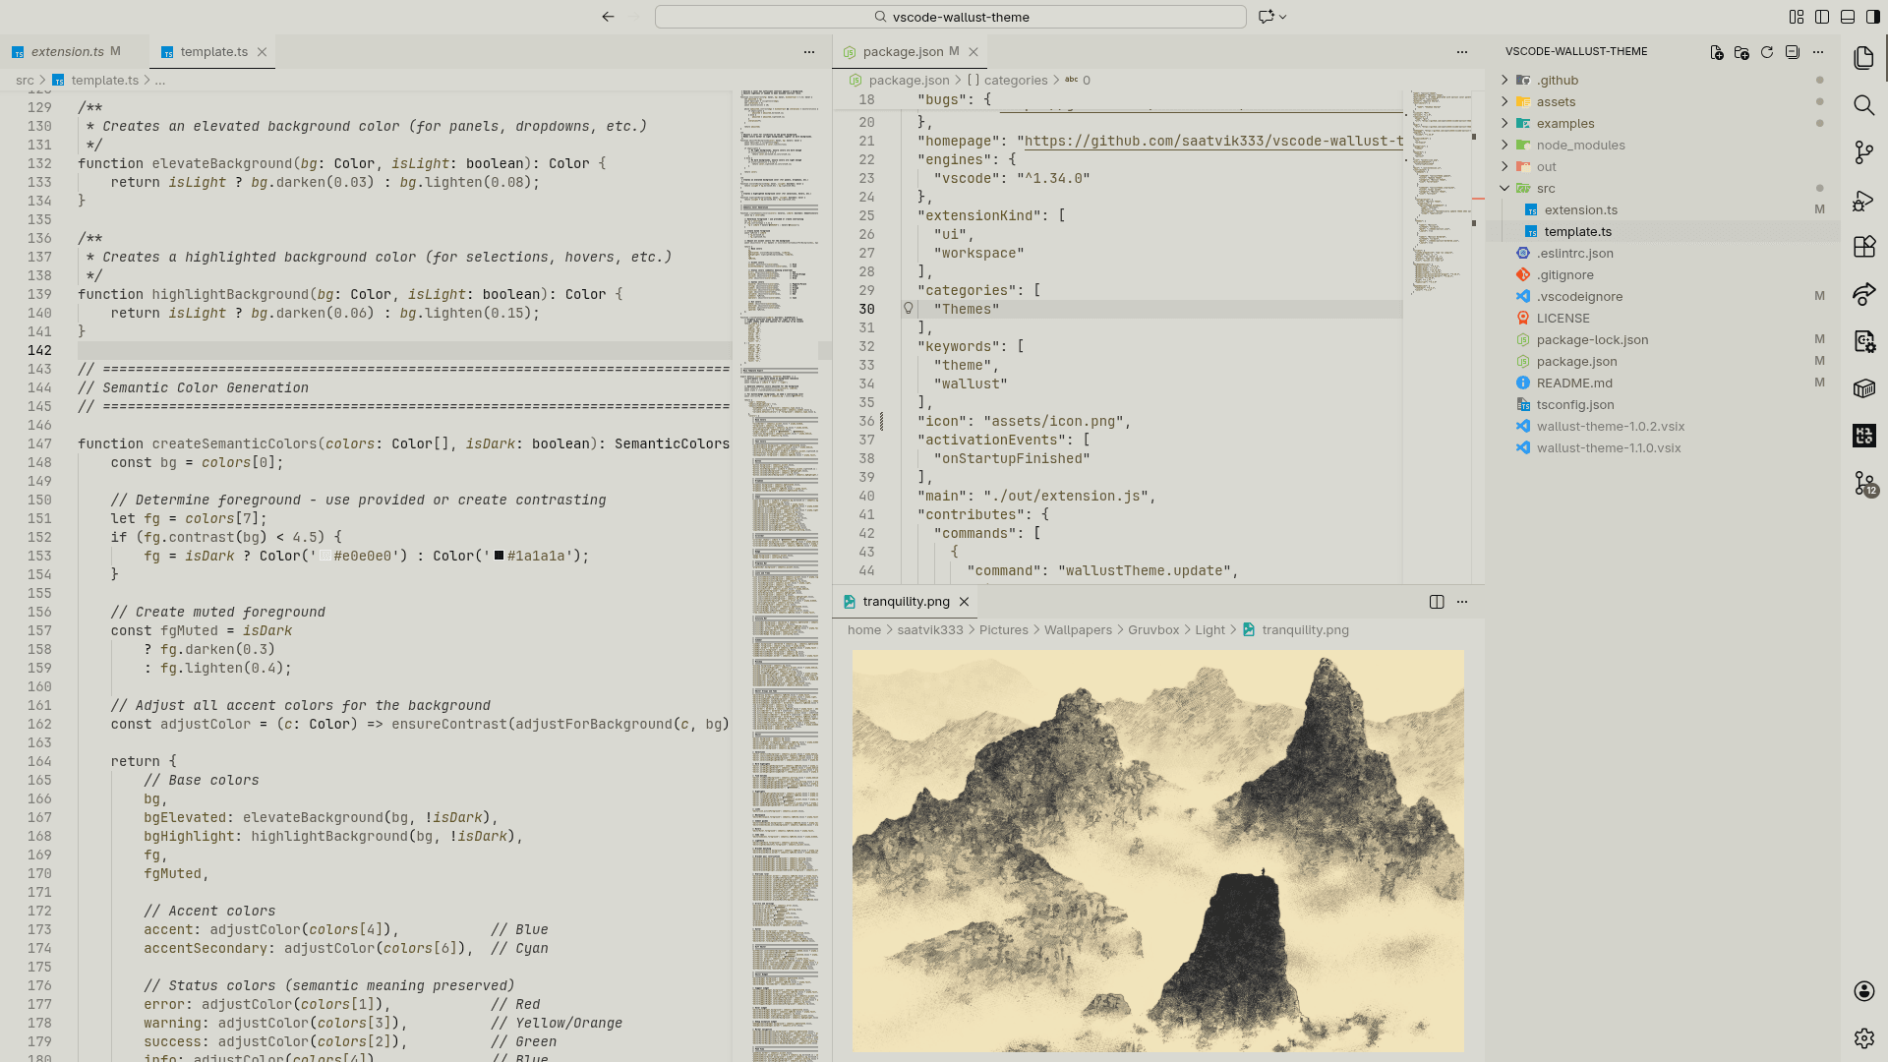Open the homepage GitHub URL in package.json
1888x1062 pixels.
click(x=1209, y=141)
